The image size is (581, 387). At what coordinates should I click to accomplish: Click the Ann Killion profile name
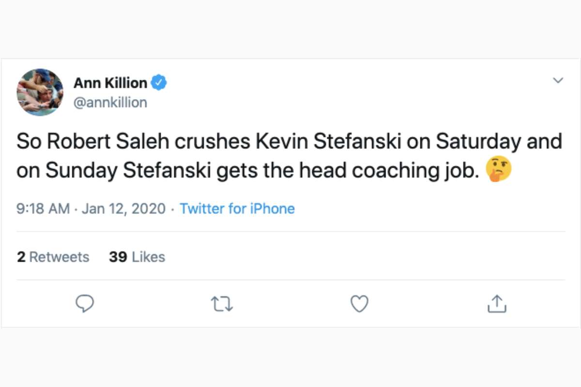[x=110, y=82]
